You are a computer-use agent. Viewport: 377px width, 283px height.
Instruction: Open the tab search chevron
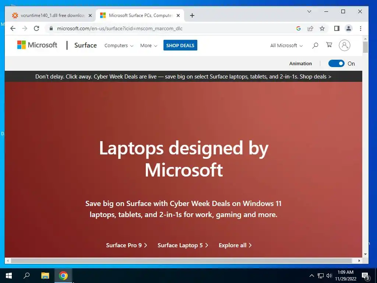coord(309,11)
